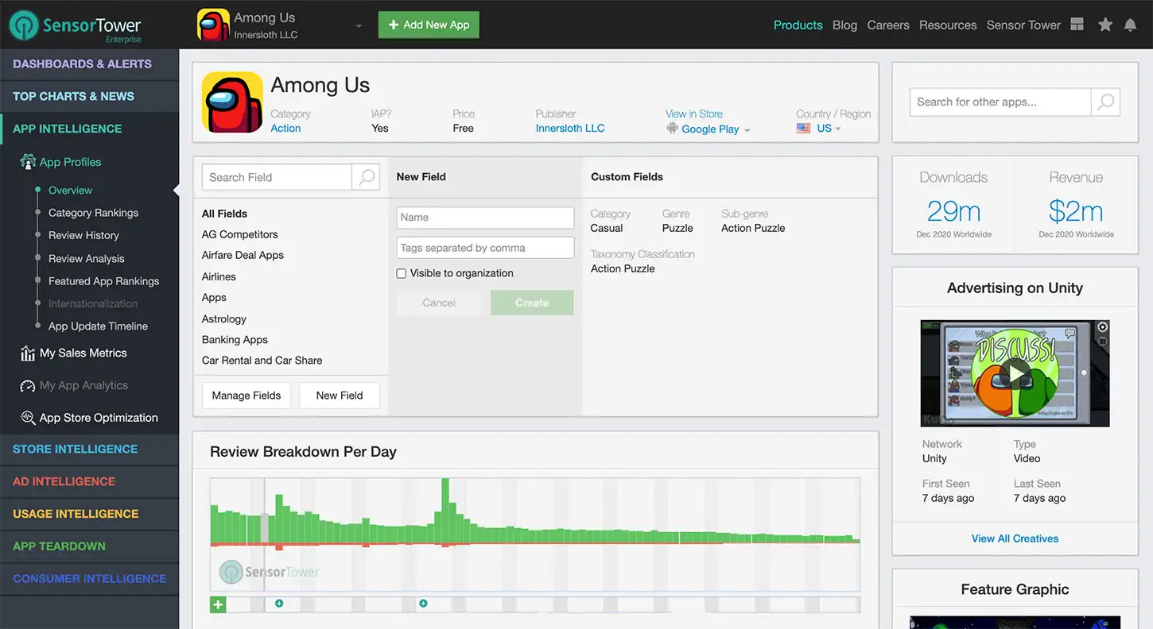Click the other apps search magnifier icon
This screenshot has width=1153, height=629.
pos(1105,102)
